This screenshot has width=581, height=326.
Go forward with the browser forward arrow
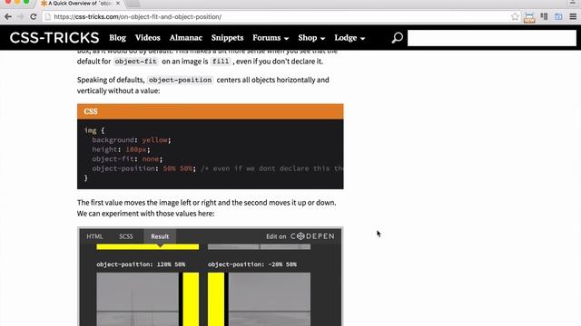tap(20, 16)
